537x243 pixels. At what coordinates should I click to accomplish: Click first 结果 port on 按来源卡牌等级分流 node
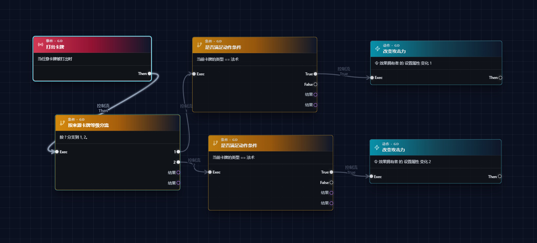[178, 173]
